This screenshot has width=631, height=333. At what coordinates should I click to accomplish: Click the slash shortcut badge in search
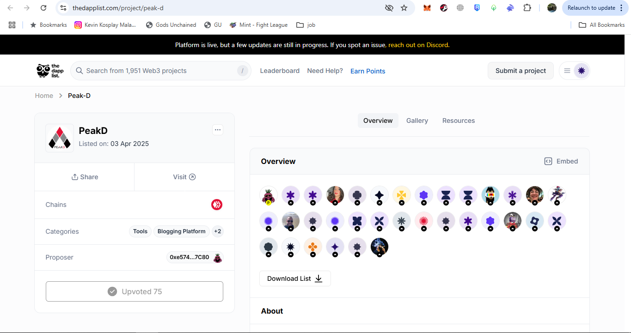point(242,71)
